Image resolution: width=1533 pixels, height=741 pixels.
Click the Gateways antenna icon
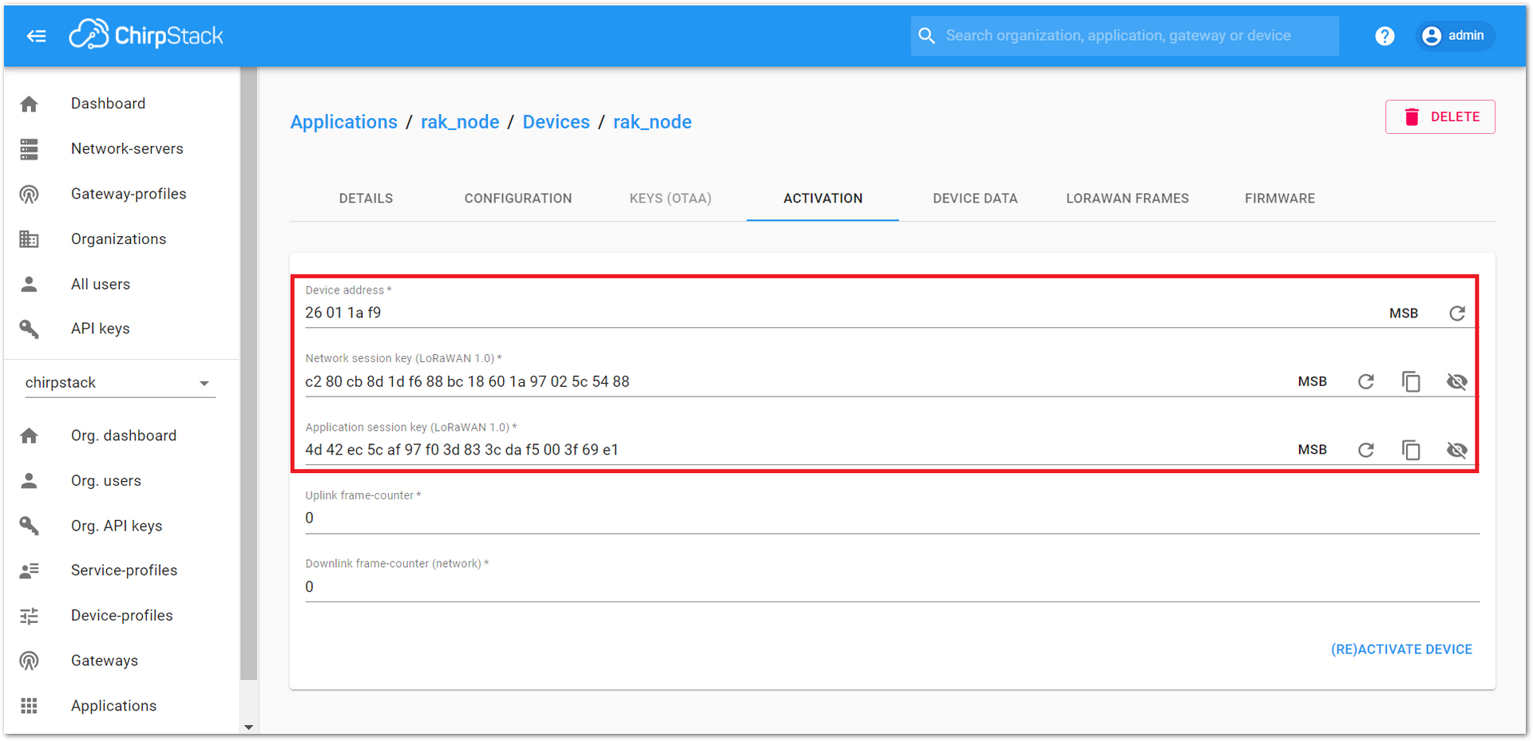click(x=30, y=660)
